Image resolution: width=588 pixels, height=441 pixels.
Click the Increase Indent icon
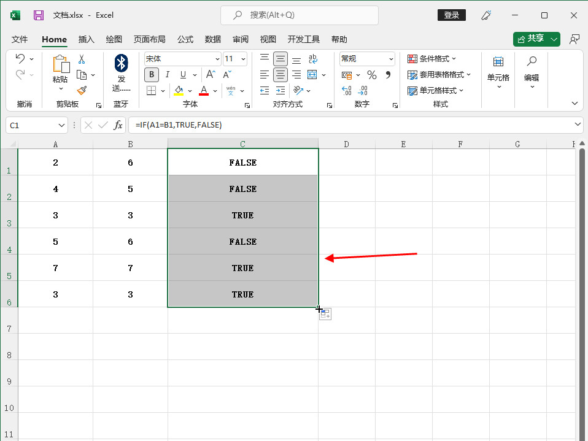pos(280,90)
